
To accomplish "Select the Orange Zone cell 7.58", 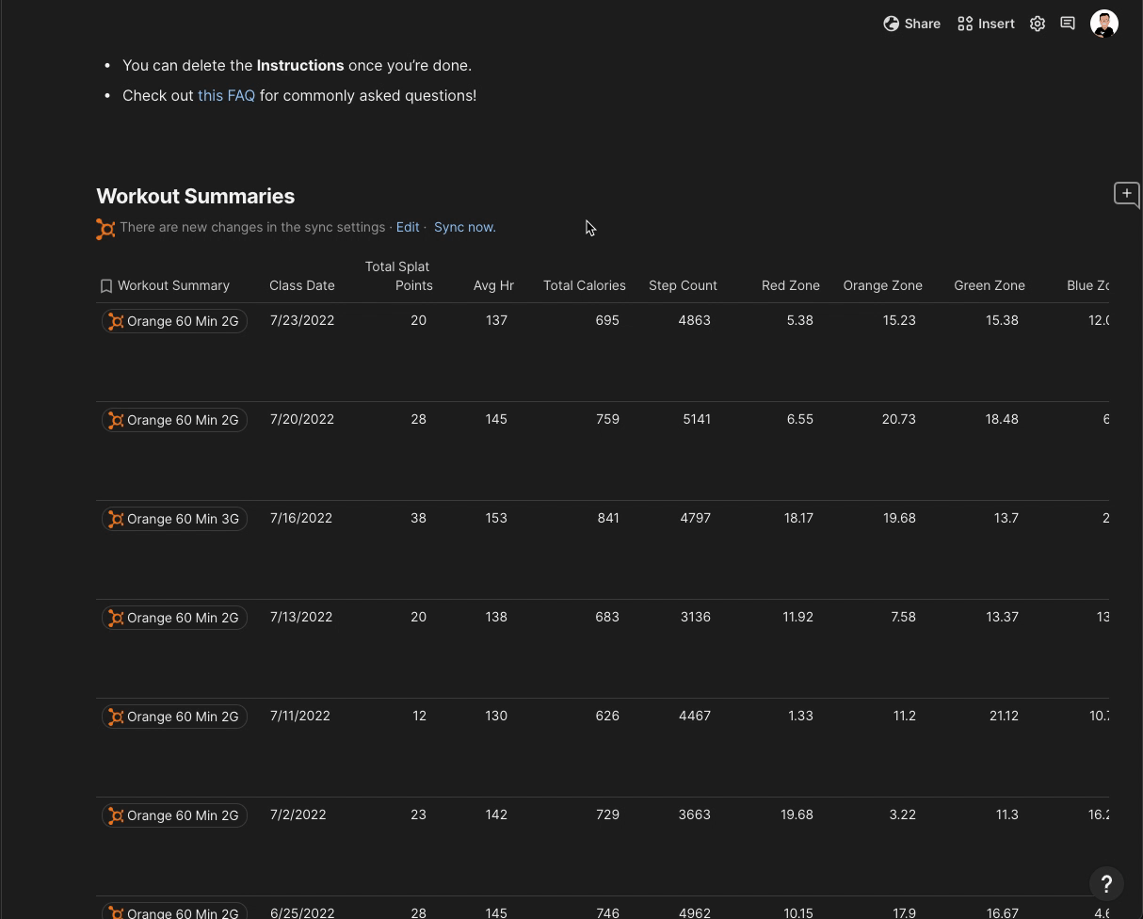I will tap(903, 617).
